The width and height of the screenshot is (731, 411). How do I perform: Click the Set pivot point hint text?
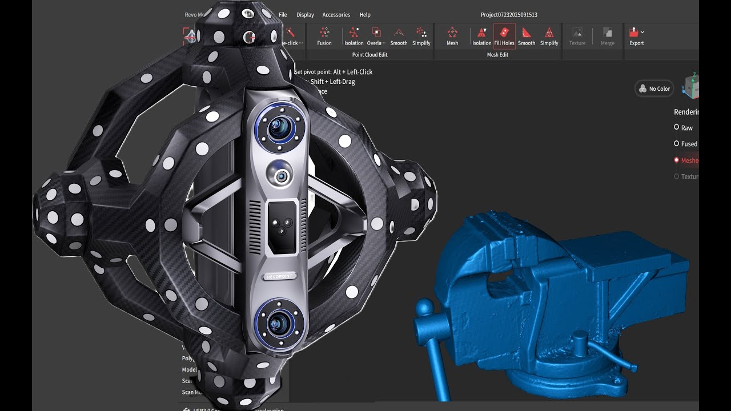[x=334, y=72]
